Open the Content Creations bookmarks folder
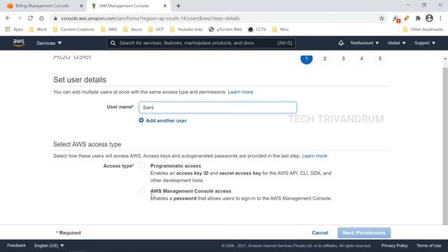Screen dimensions: 448x252 point(73,29)
